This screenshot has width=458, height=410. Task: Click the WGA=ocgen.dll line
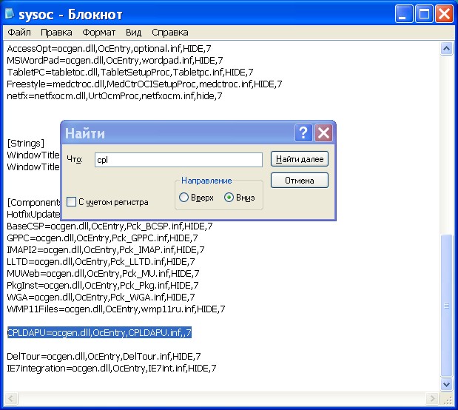[101, 298]
